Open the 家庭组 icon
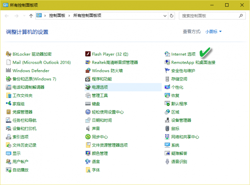The width and height of the screenshot is (250, 185). 8,103
